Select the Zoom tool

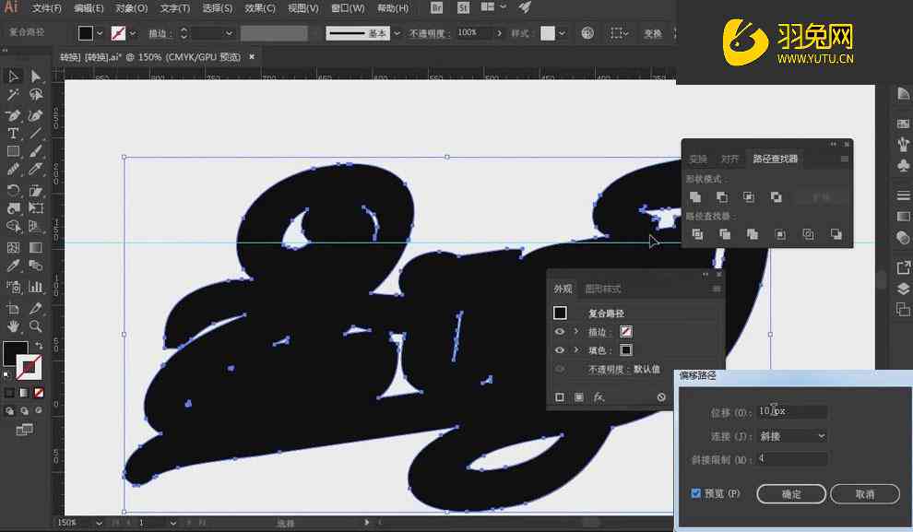[36, 326]
